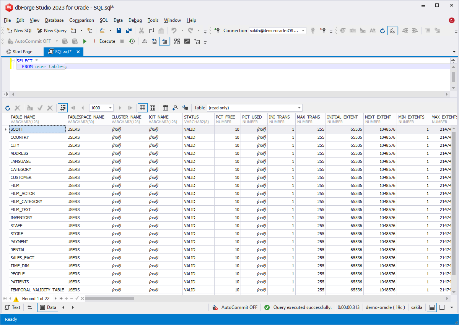Viewport: 459px width, 325px height.
Task: Click the green Execute play icon
Action: point(85,41)
